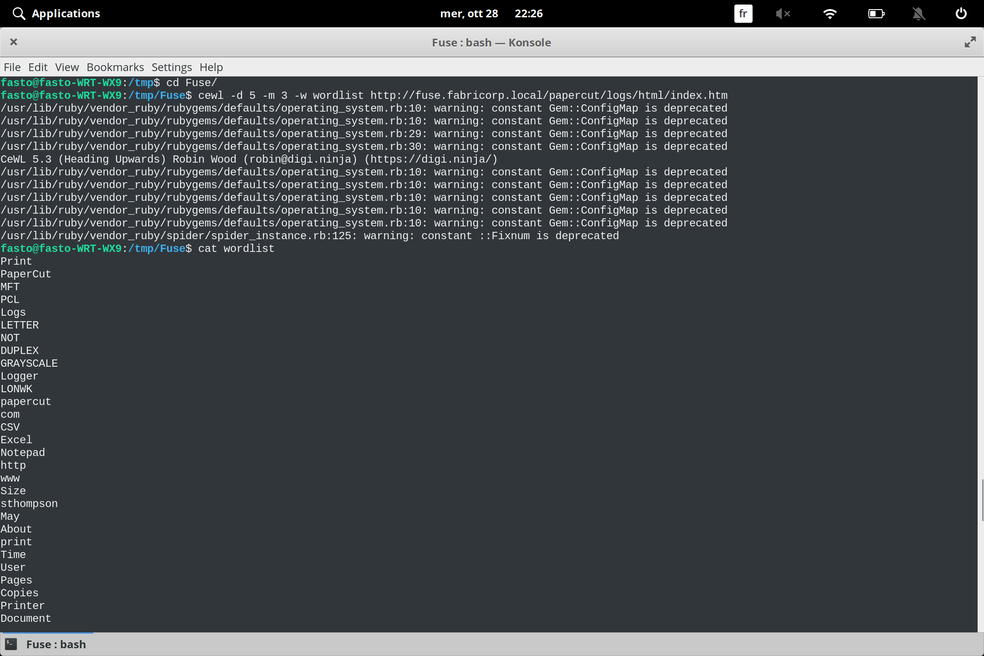Unmute audio via the muted speaker icon

(x=783, y=13)
